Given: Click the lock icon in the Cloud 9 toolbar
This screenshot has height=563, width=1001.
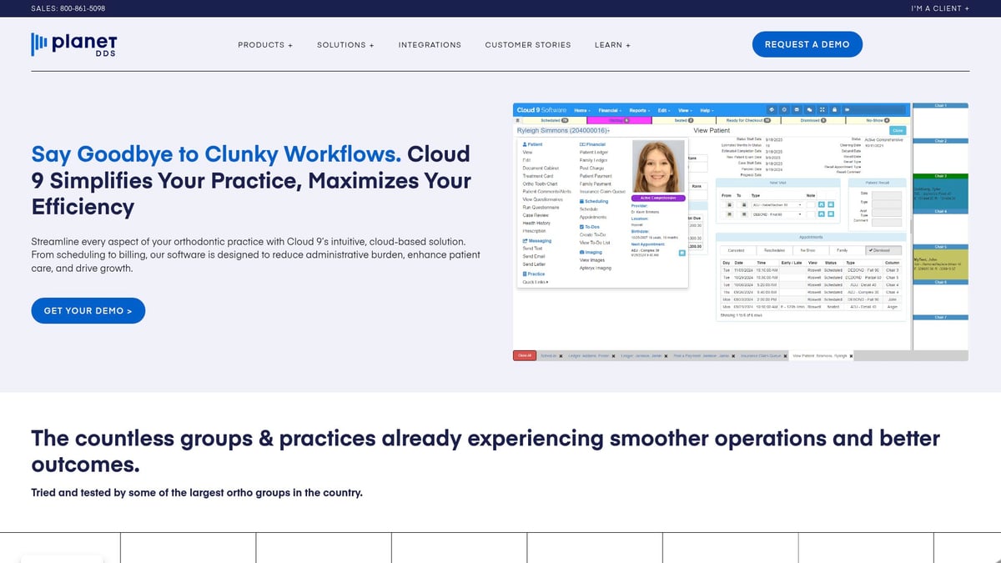Looking at the screenshot, I should pos(835,109).
